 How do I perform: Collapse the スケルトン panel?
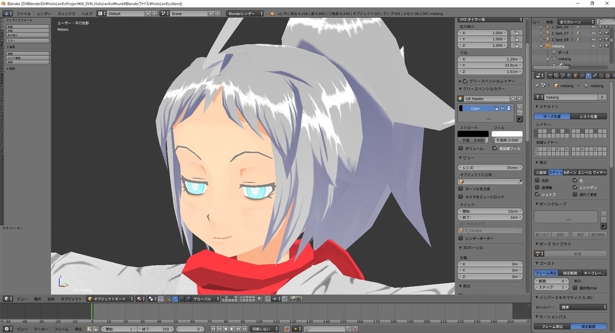click(x=537, y=107)
